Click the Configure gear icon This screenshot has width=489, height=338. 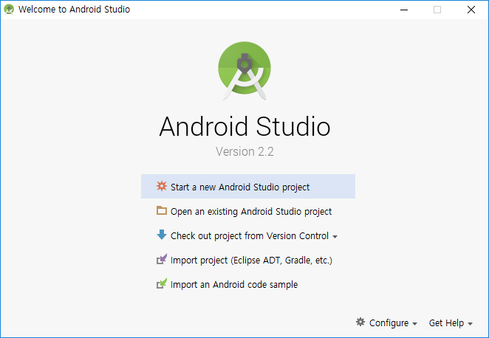click(360, 322)
